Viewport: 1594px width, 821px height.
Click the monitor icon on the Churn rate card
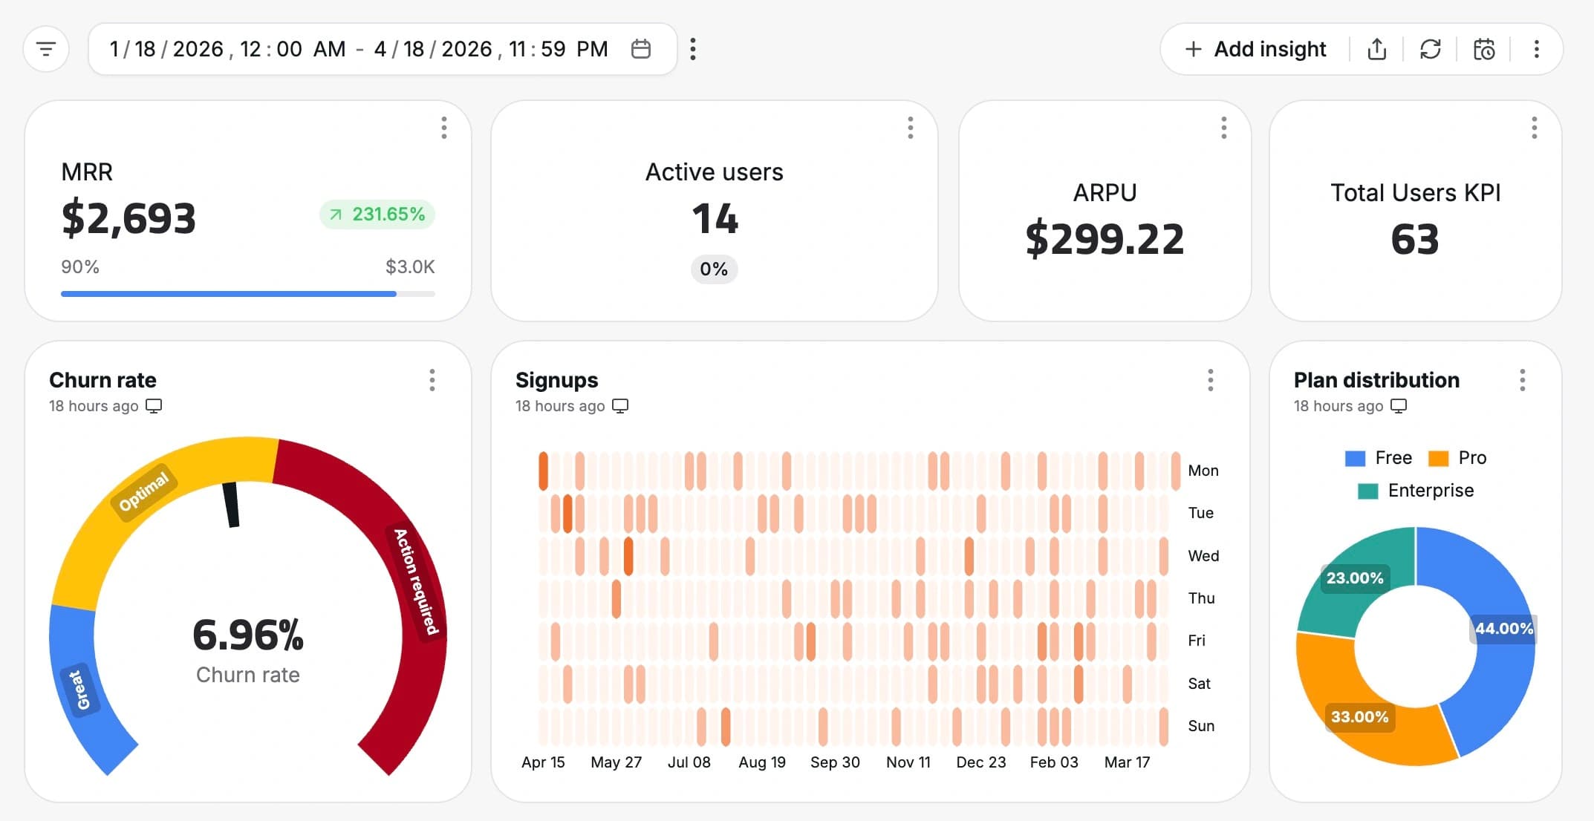click(x=154, y=406)
